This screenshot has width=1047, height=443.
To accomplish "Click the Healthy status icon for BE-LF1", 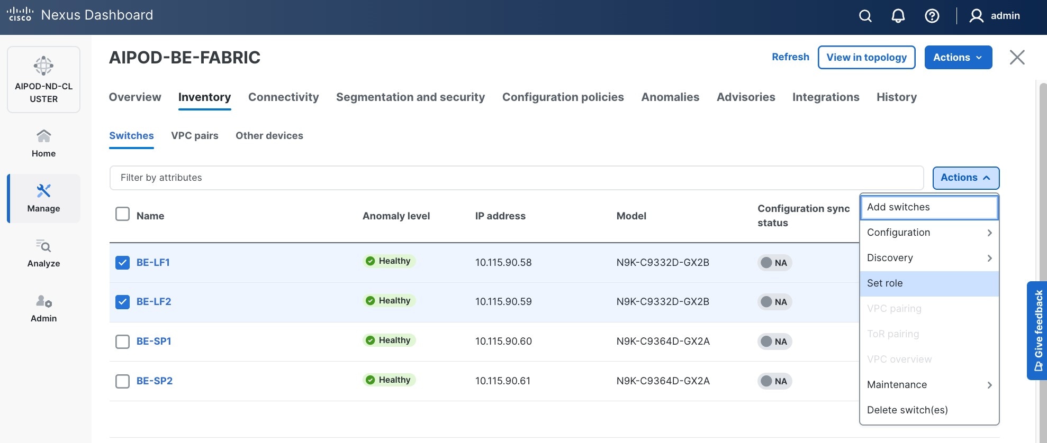I will (371, 261).
